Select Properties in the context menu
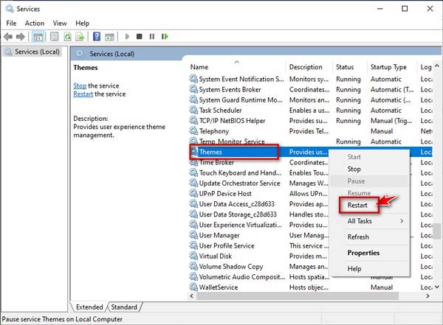Viewport: 443px width, 325px height. (363, 253)
